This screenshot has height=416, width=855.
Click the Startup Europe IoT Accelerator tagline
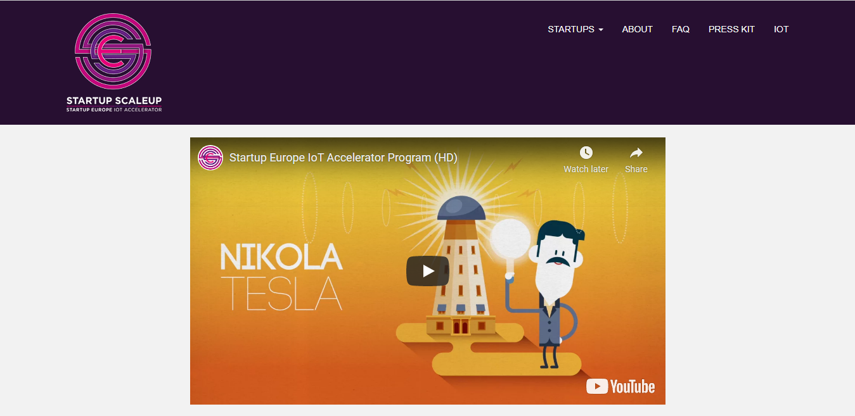[x=114, y=110]
